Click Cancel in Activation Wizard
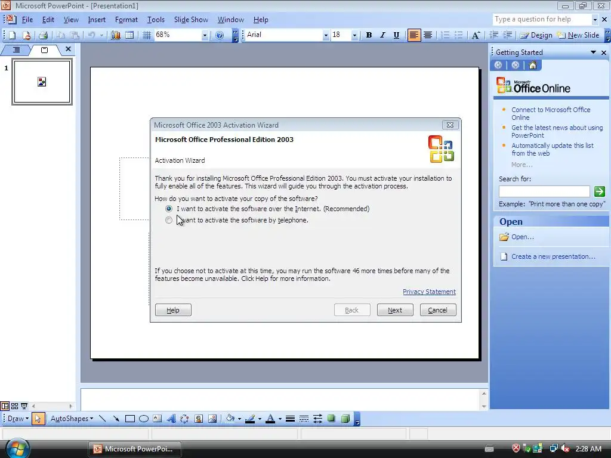Viewport: 611px width, 458px height. [437, 310]
